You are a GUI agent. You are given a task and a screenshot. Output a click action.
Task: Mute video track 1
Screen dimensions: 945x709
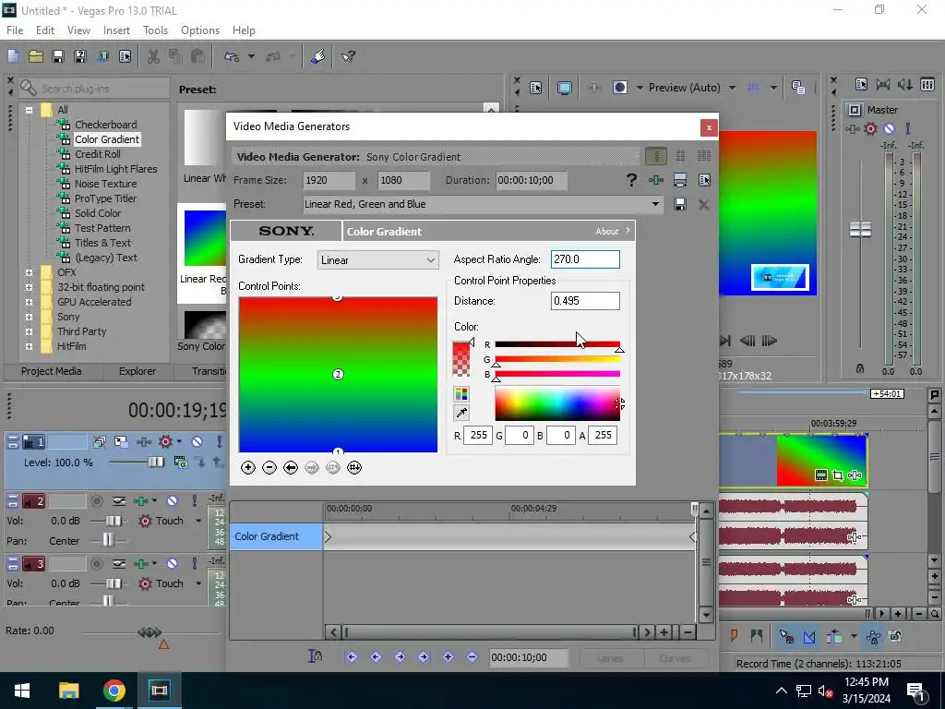coord(197,442)
